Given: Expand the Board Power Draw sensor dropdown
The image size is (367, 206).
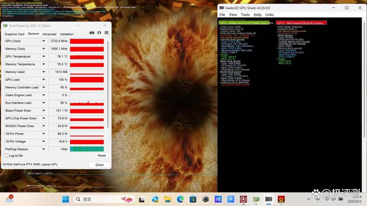Looking at the screenshot, I should 43,111.
